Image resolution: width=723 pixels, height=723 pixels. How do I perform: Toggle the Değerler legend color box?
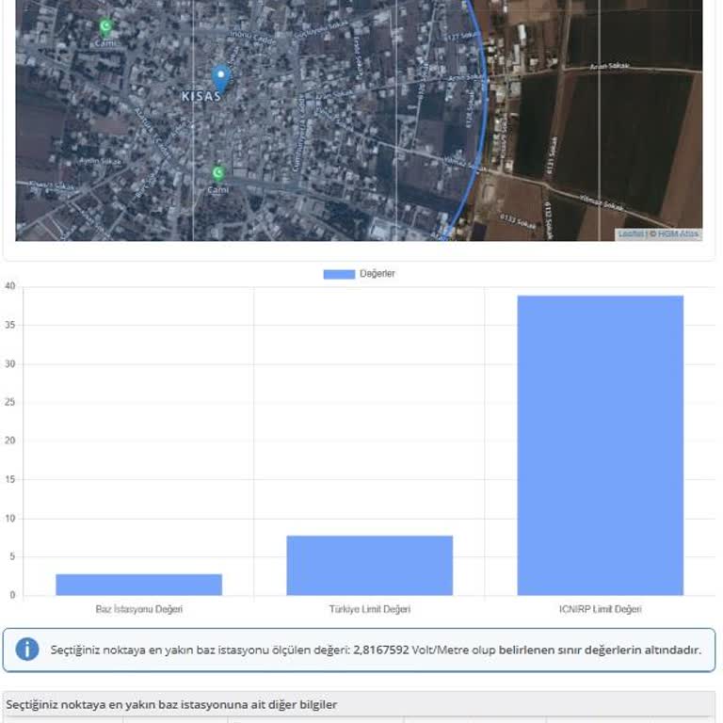(x=339, y=274)
